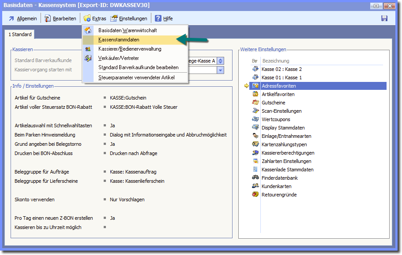Viewport: 402px width, 255px height.
Task: Click the Standard Barverkaufkunde spinner arrows
Action: pos(221,61)
